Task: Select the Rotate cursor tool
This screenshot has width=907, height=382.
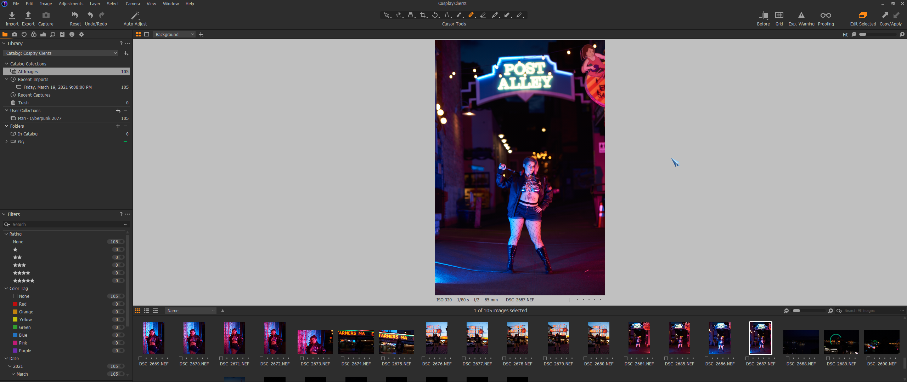Action: coord(435,15)
